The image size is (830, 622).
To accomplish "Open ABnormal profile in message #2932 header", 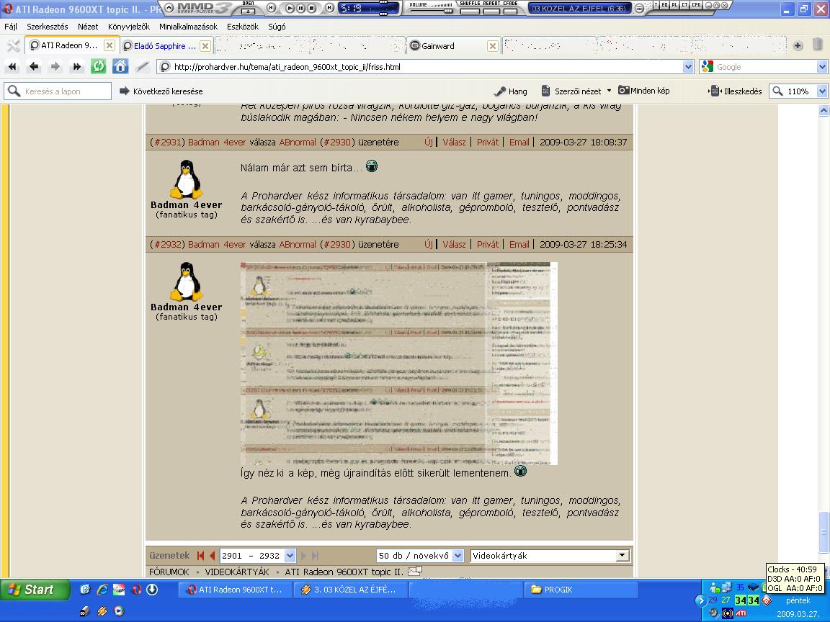I will tap(298, 244).
